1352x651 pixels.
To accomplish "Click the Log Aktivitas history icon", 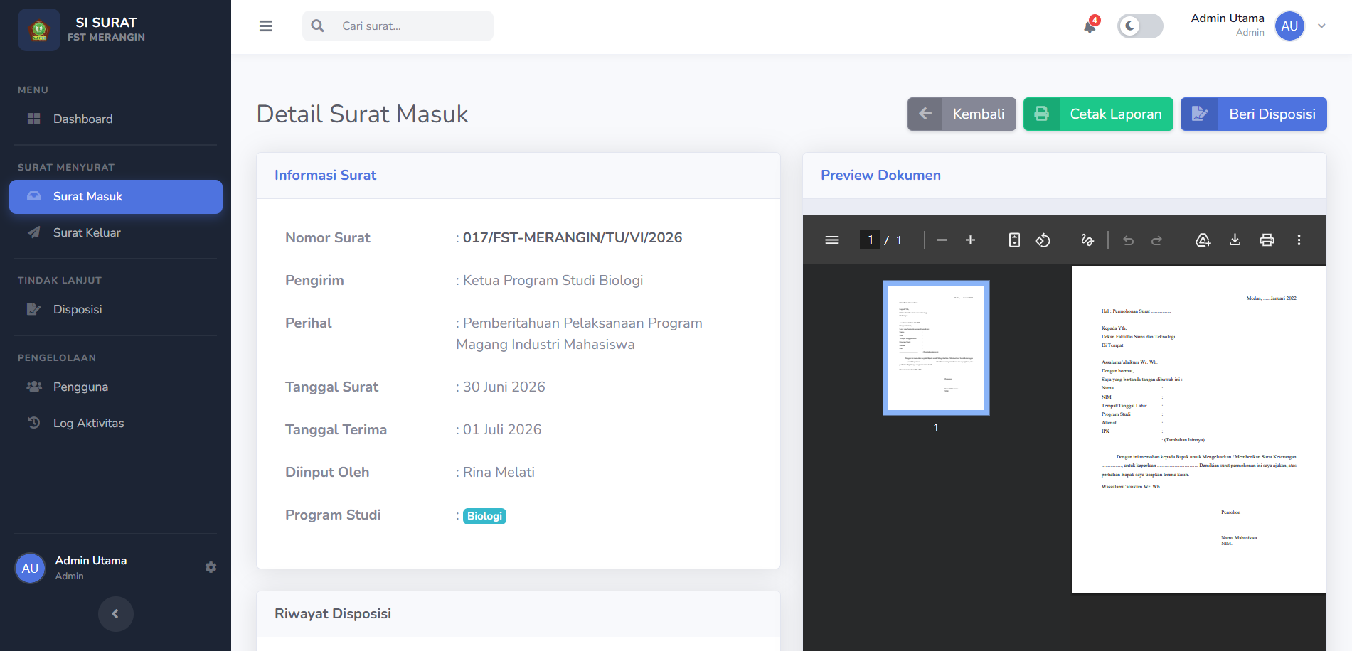I will tap(33, 423).
